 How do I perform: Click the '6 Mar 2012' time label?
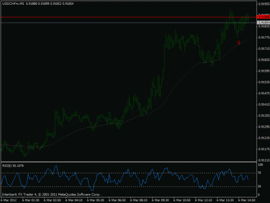[9, 200]
